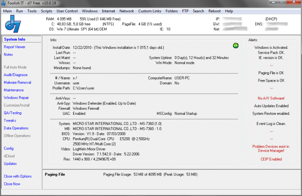The image size is (302, 196).
Task: Click 'Free Space is OK' alert
Action: pyautogui.click(x=271, y=81)
